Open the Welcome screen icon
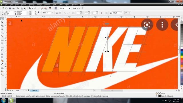183x103 pixels. [56, 8]
